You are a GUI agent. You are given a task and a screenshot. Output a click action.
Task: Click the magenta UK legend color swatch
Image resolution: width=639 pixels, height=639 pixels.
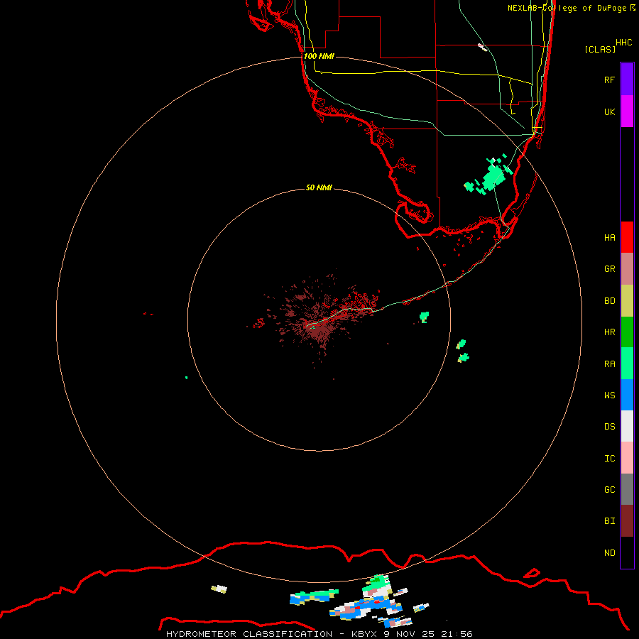coord(627,111)
